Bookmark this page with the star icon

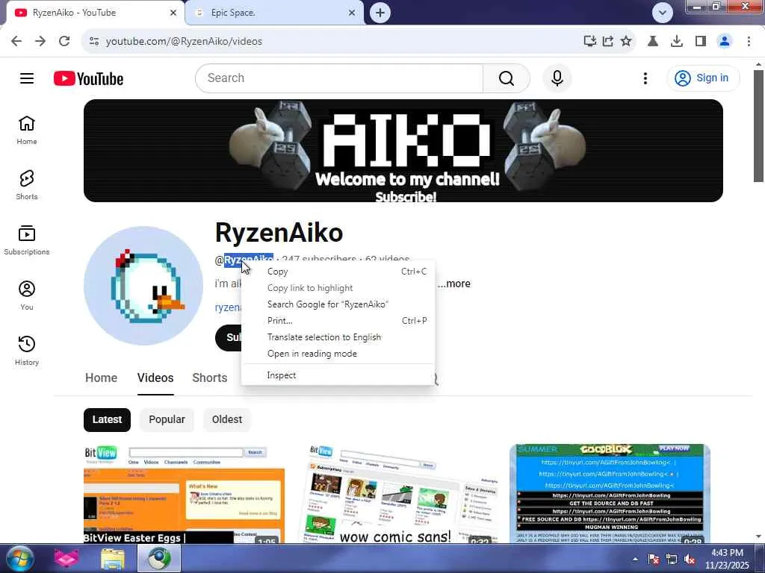(626, 42)
